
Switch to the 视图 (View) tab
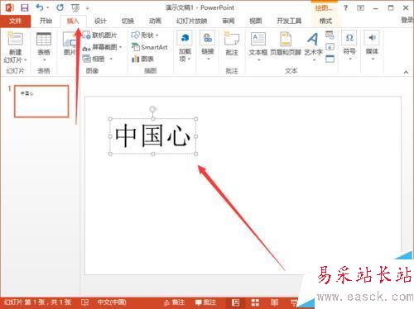tap(256, 21)
